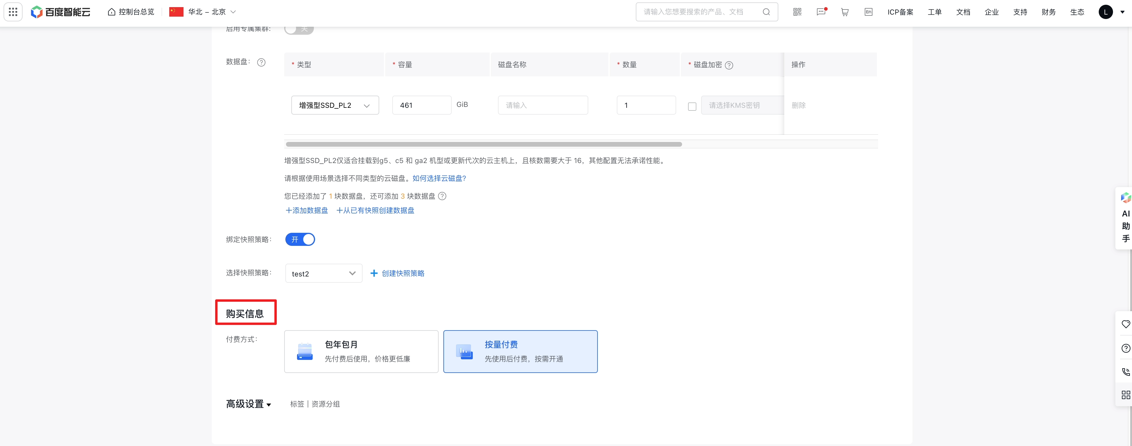
Task: Open 控制台总览 in the top bar
Action: click(x=131, y=12)
